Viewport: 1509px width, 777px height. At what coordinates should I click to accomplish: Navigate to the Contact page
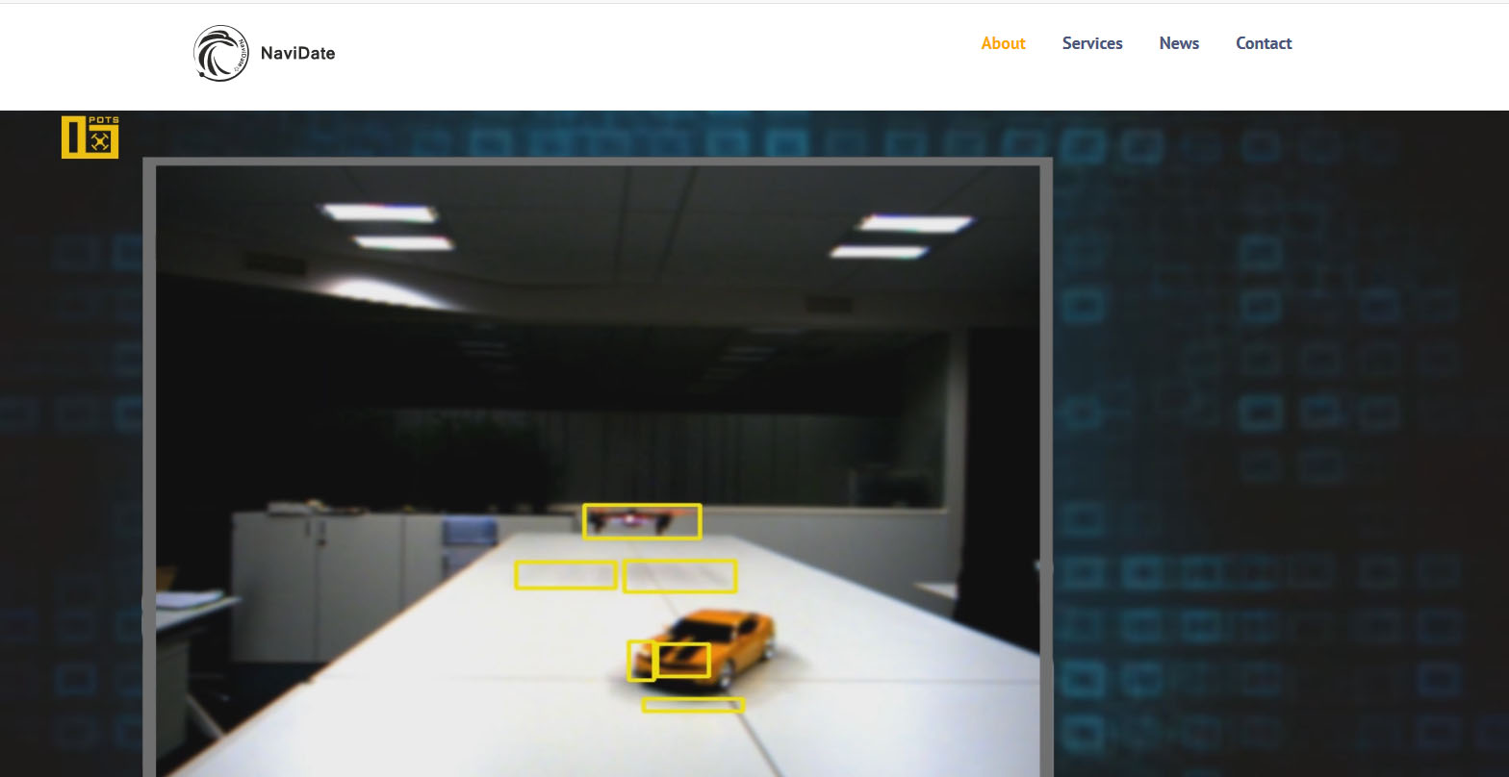[1264, 43]
